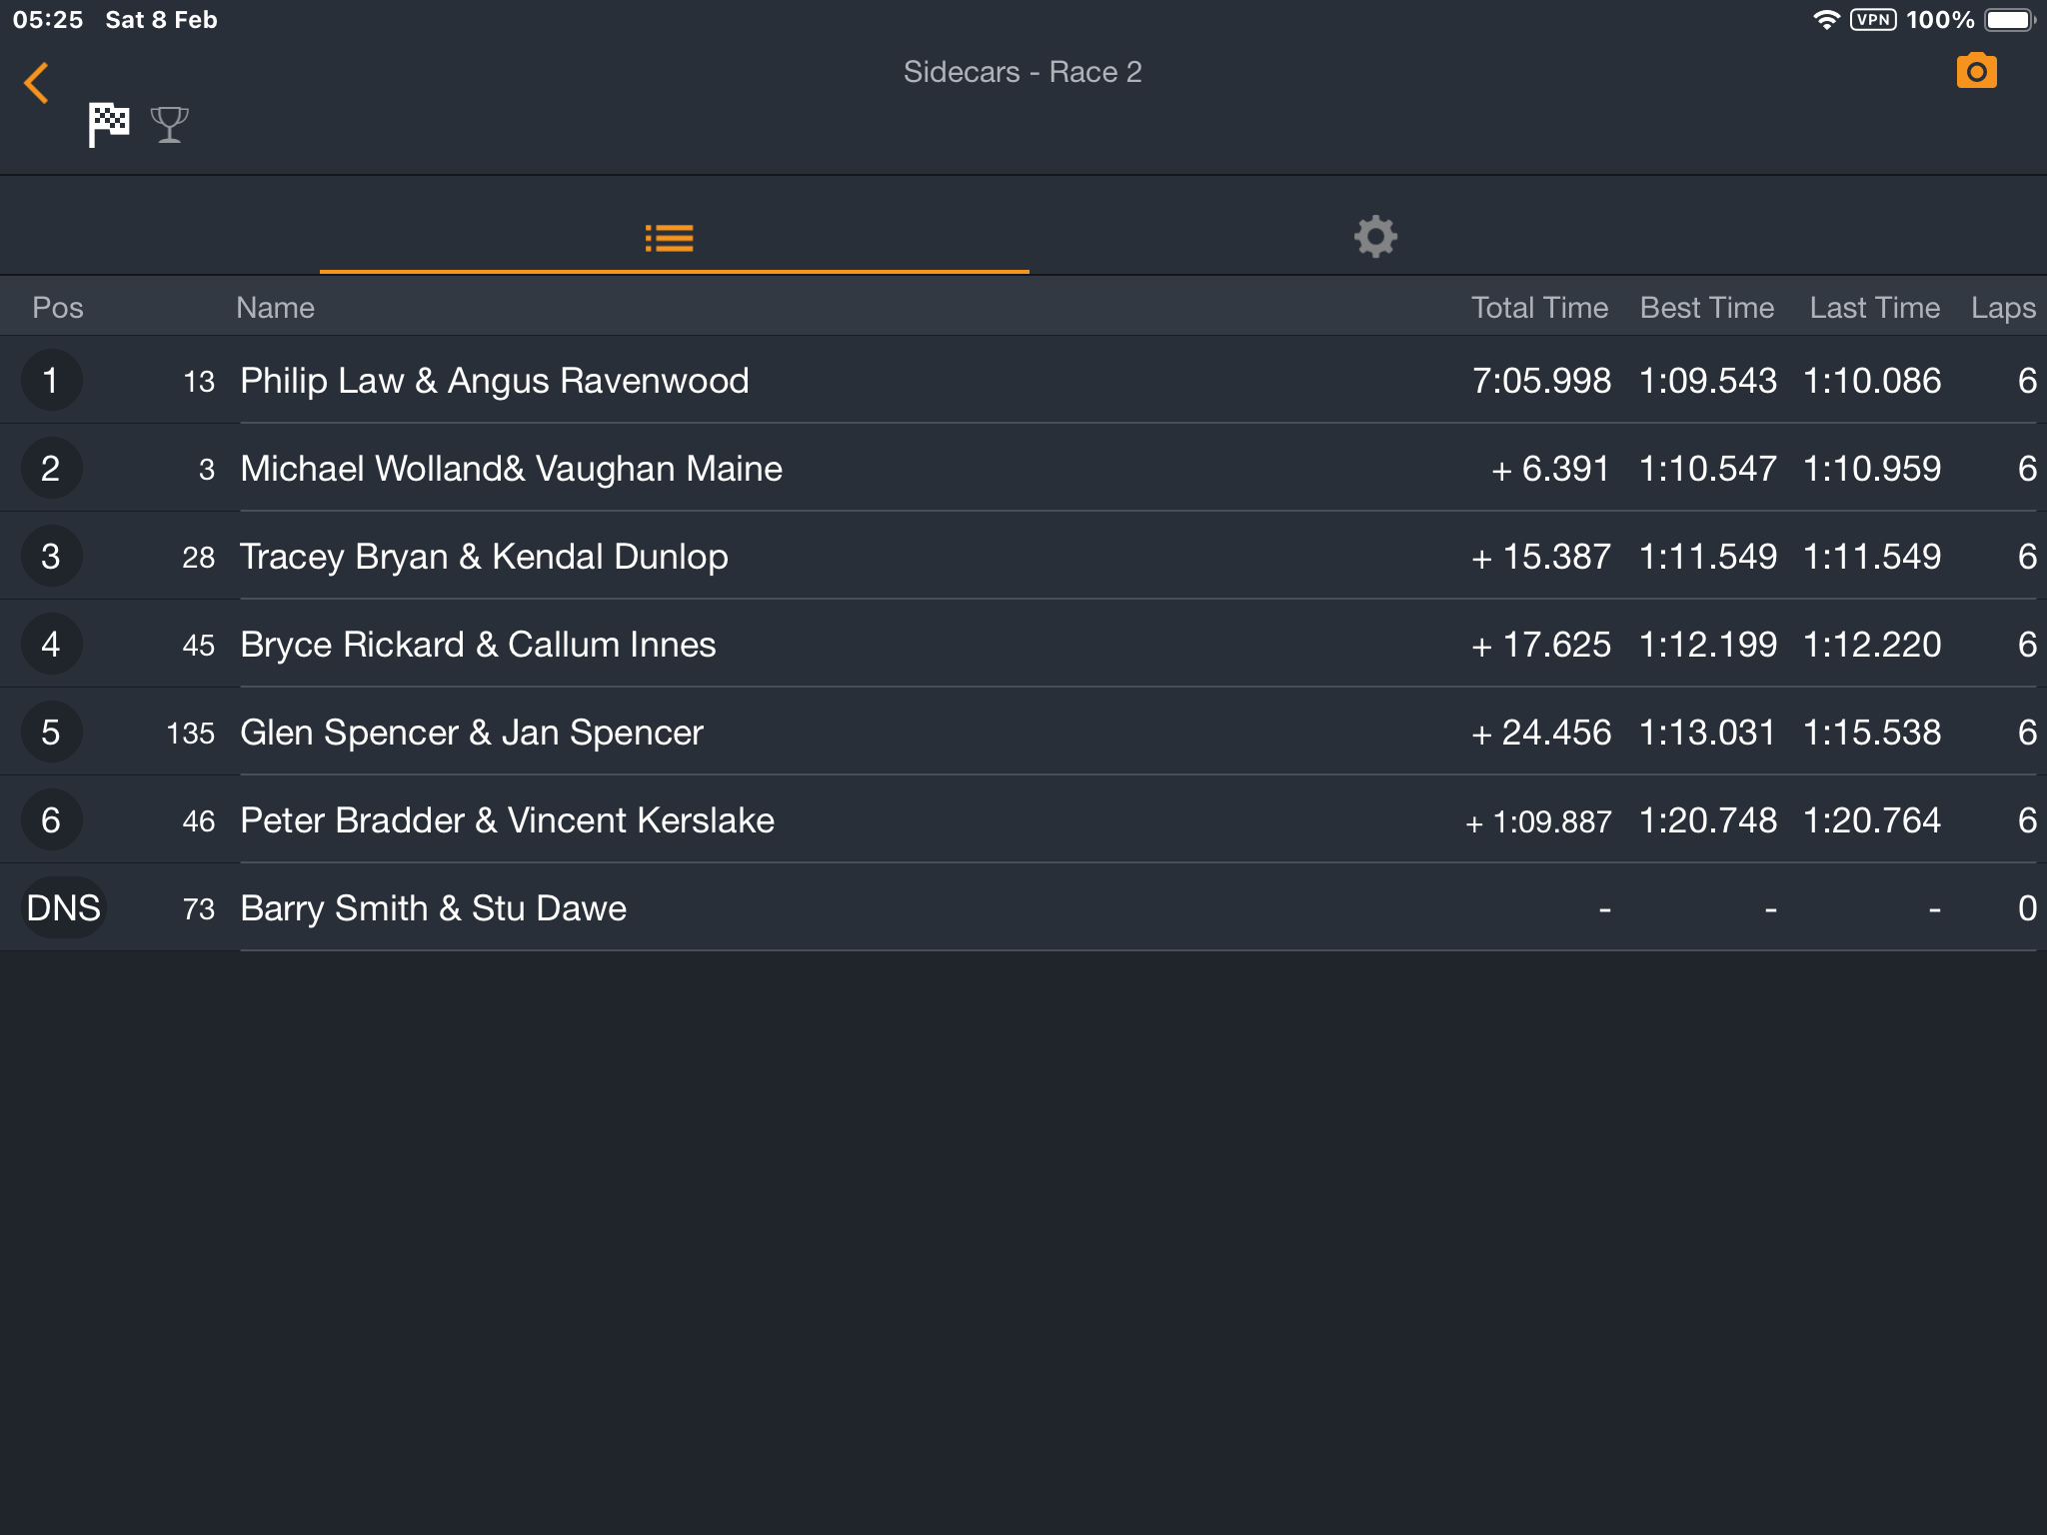This screenshot has width=2047, height=1535.
Task: Open Michael Wolland& Vaughan Maine row
Action: tap(1023, 469)
